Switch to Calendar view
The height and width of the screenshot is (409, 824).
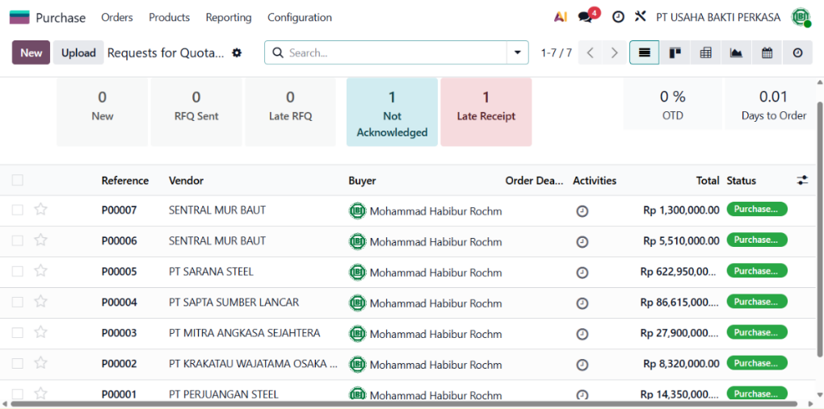pos(767,52)
